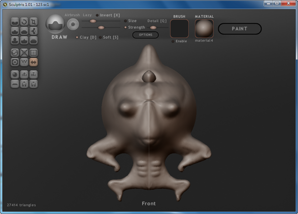The width and height of the screenshot is (298, 214).
Task: Click the Reduce selected icon
Action: (24, 53)
